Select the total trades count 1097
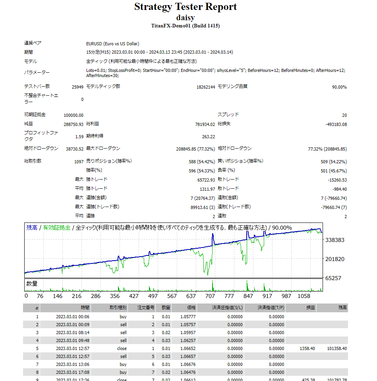Screen dimensions: 377x381 (x=78, y=162)
